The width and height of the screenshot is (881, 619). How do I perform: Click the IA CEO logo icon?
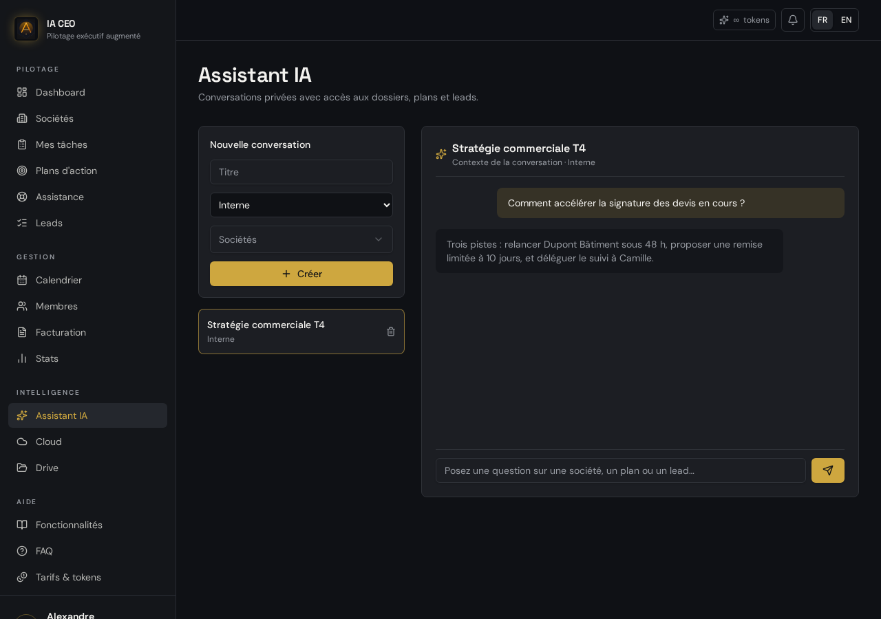(26, 29)
